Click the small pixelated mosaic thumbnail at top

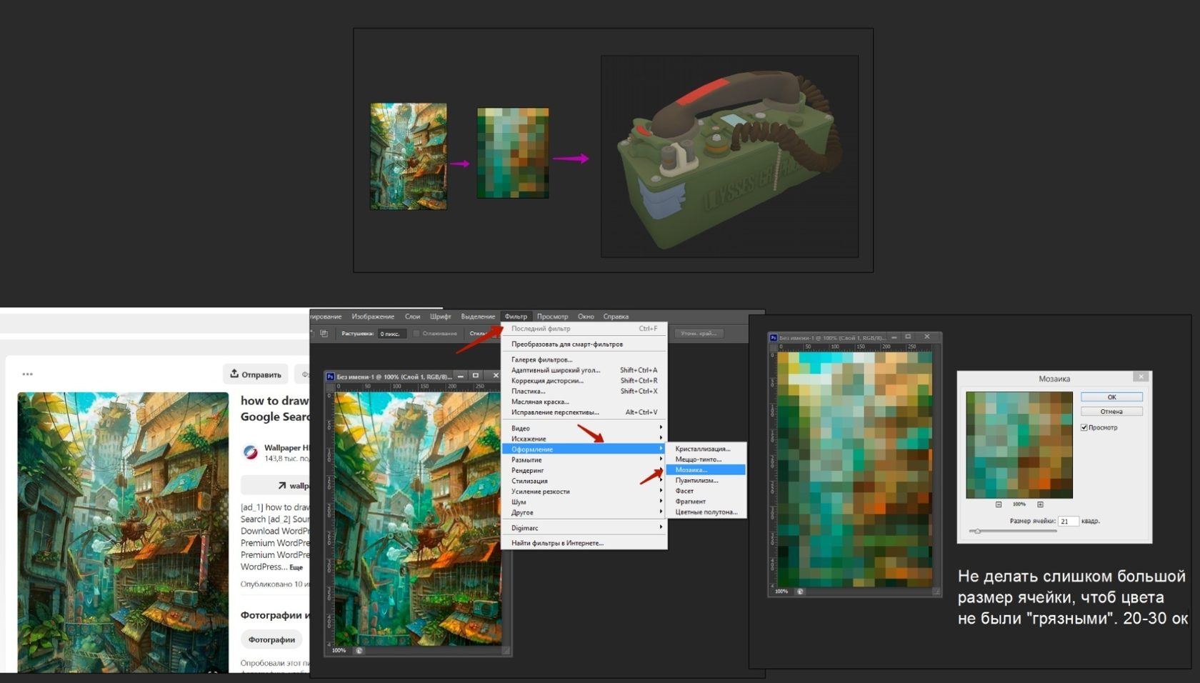pos(513,153)
